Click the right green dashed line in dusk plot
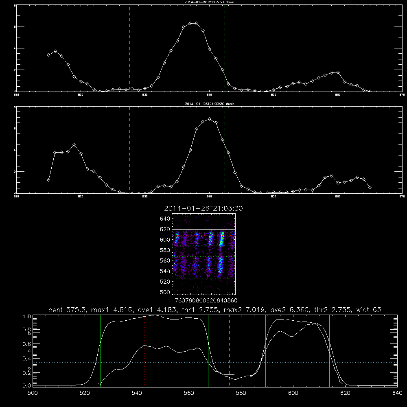 (x=225, y=150)
